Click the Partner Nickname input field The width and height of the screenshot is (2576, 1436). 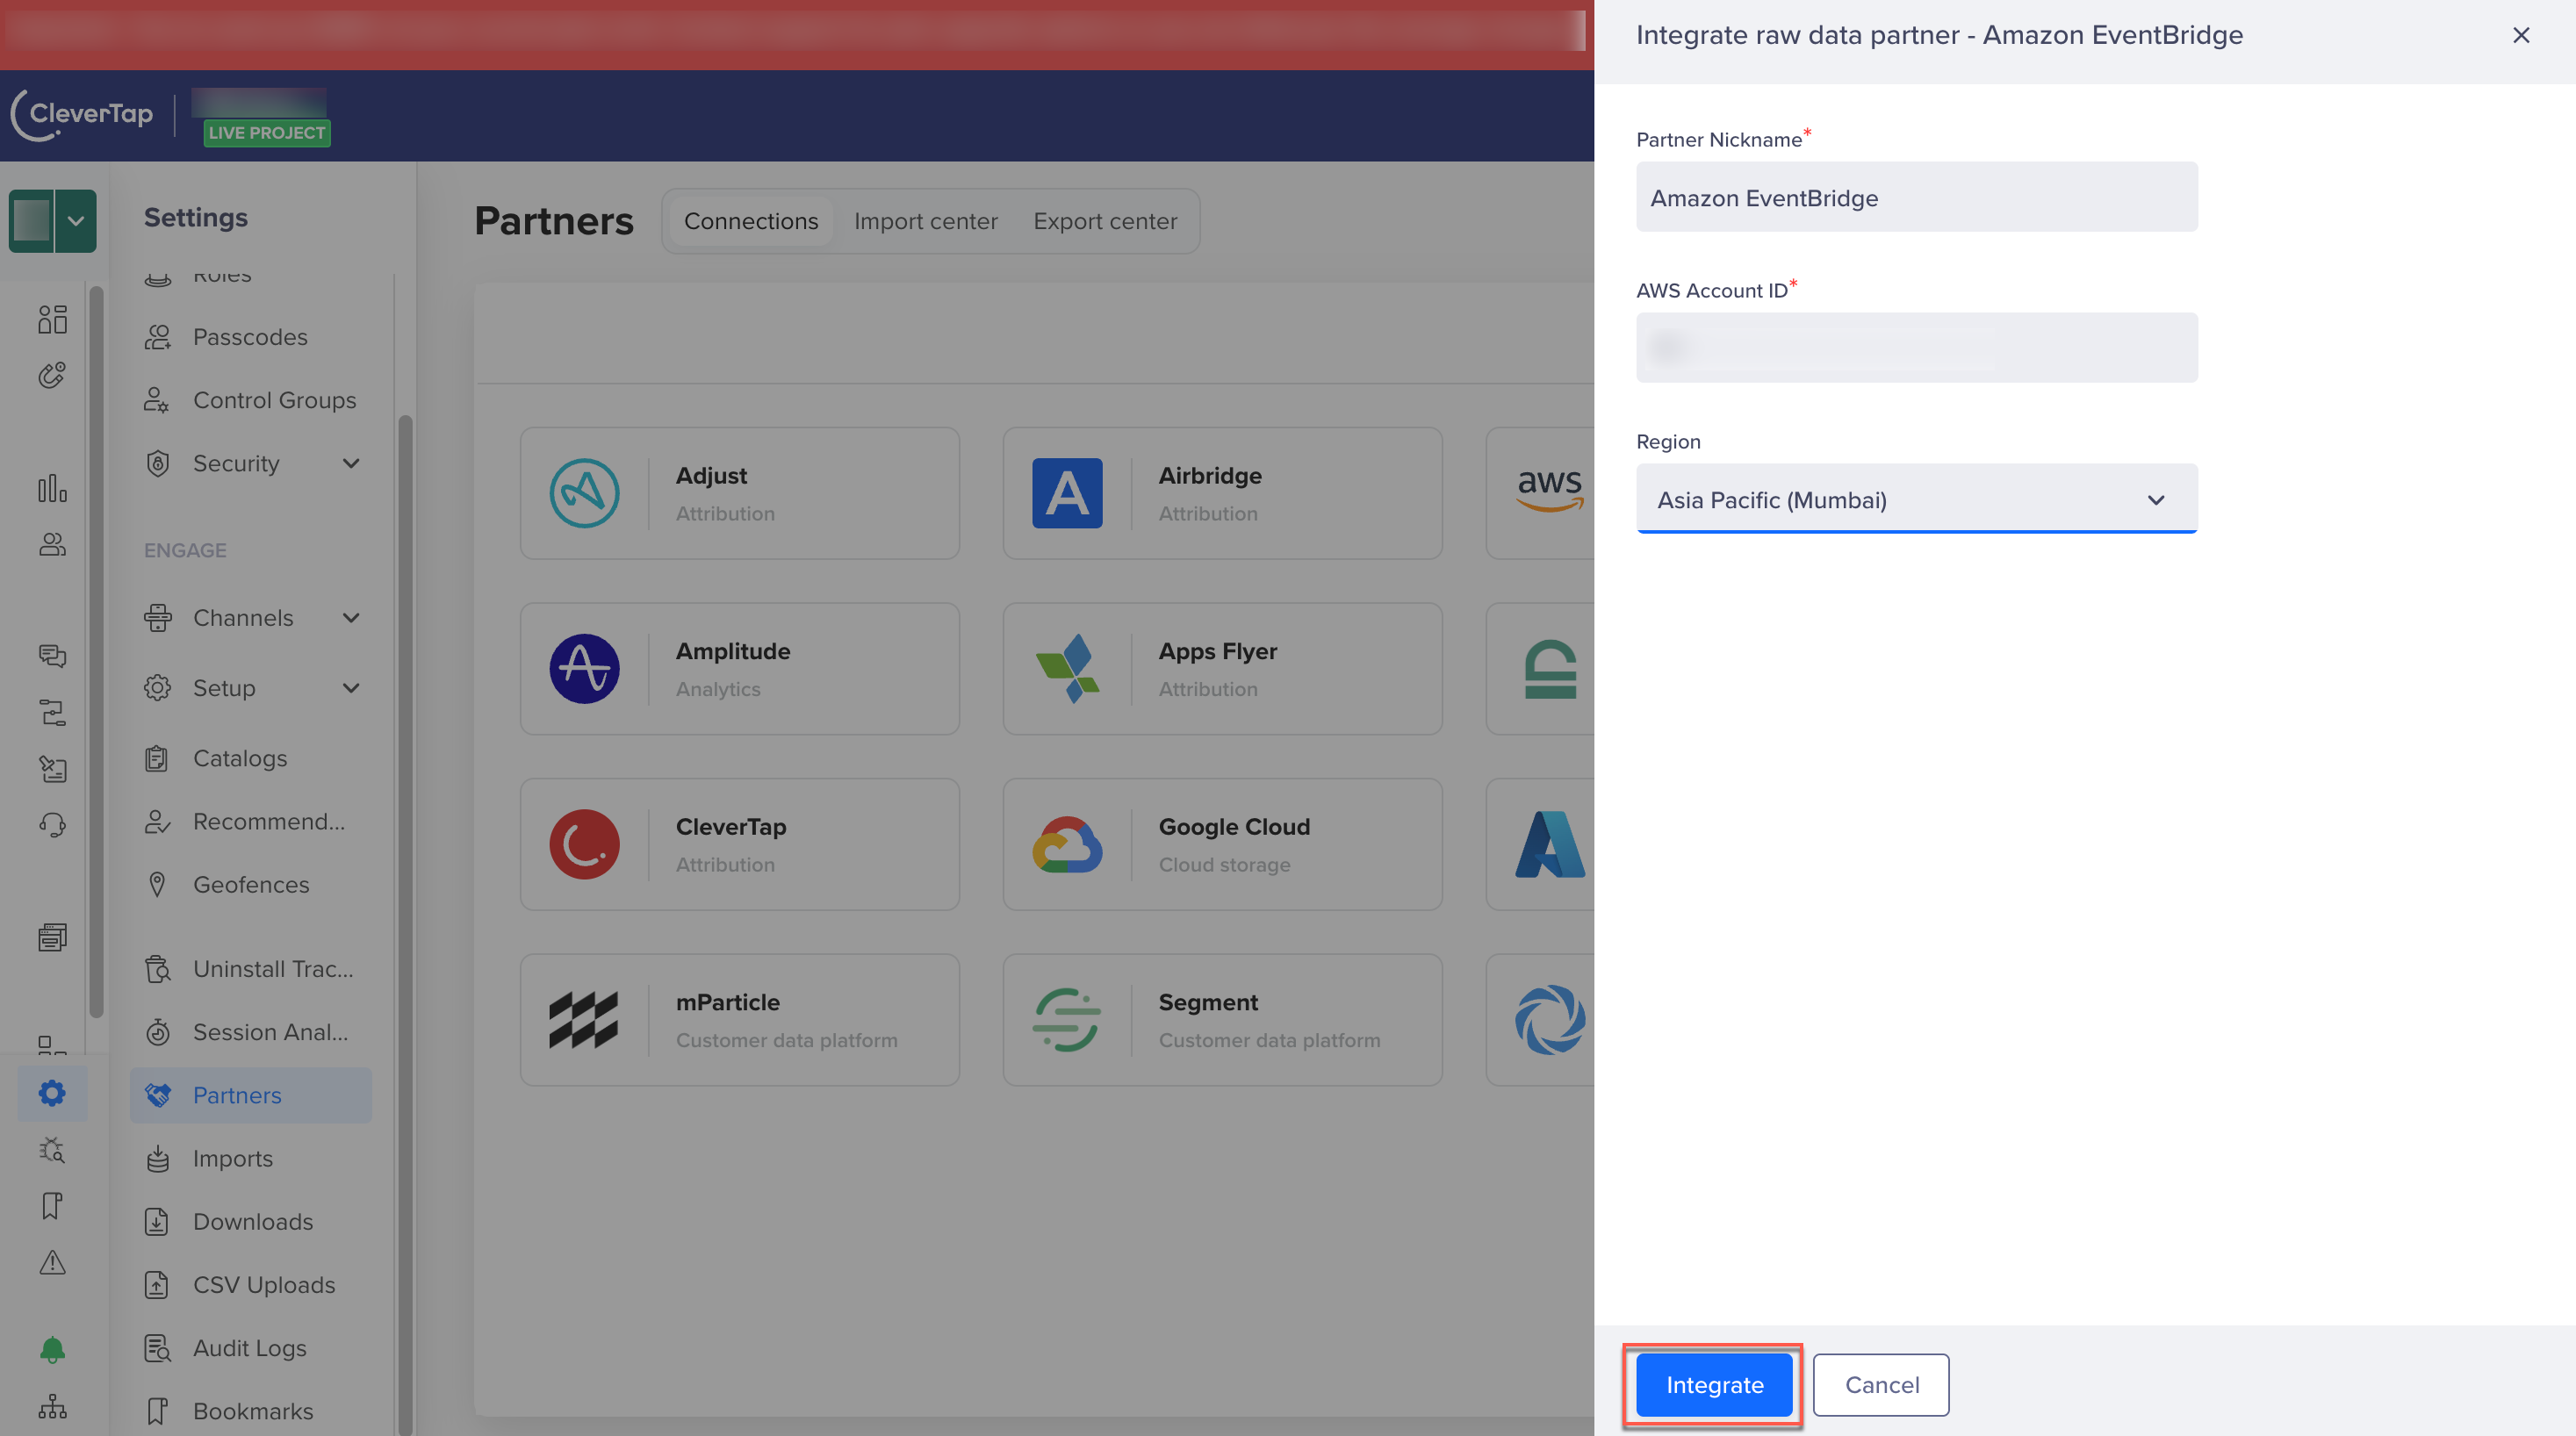(x=1915, y=197)
